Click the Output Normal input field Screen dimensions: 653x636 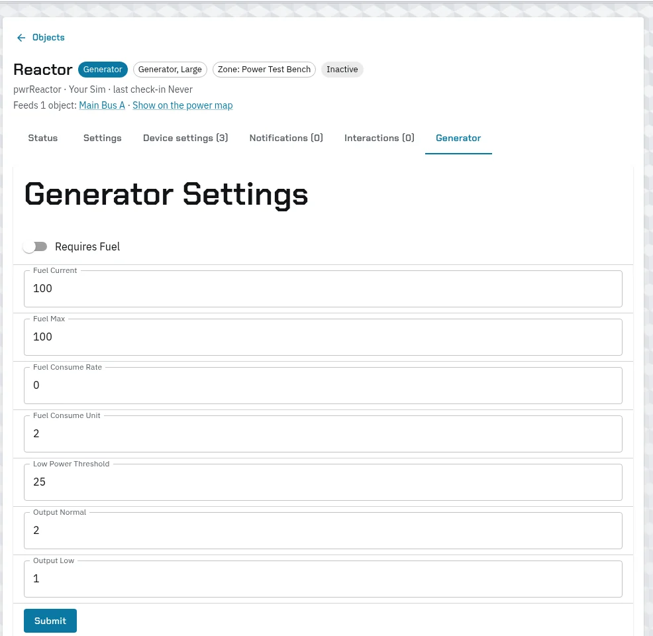point(323,530)
